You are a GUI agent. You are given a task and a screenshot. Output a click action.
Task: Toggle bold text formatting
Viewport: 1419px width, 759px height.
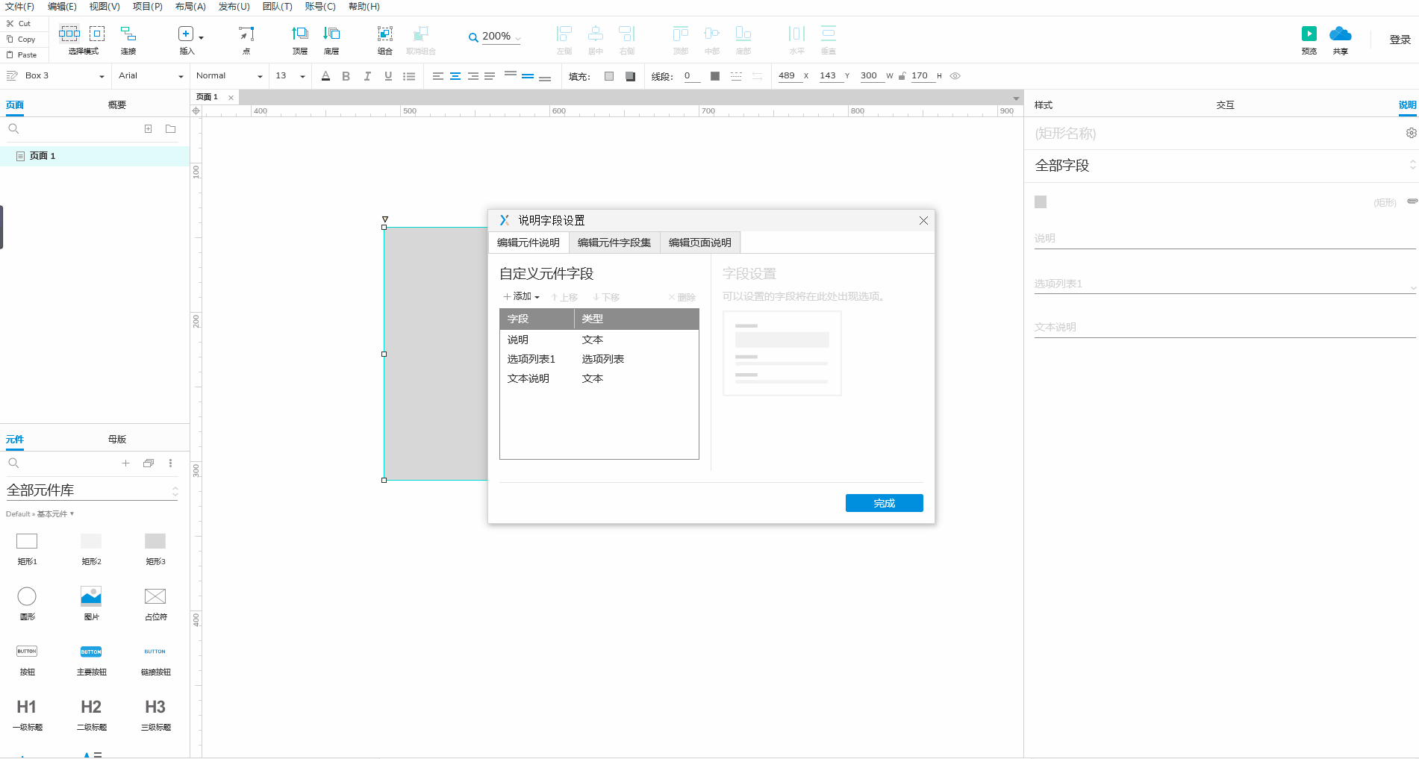click(x=346, y=76)
